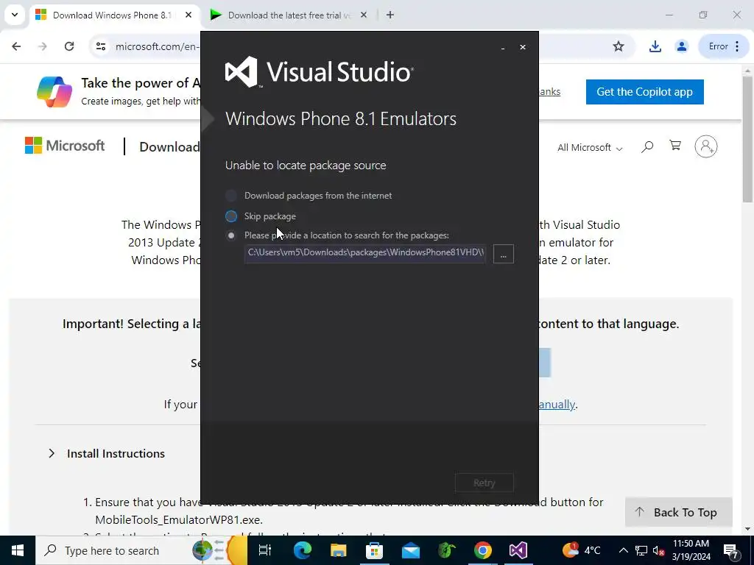Open Microsoft Store from taskbar
Image resolution: width=754 pixels, height=565 pixels.
[374, 550]
